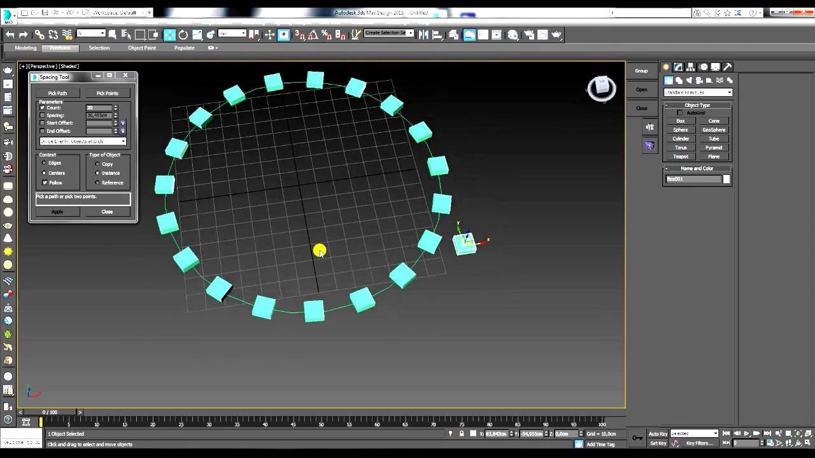Screen dimensions: 815x458
Task: Open the Populate ribbon tab
Action: (185, 48)
